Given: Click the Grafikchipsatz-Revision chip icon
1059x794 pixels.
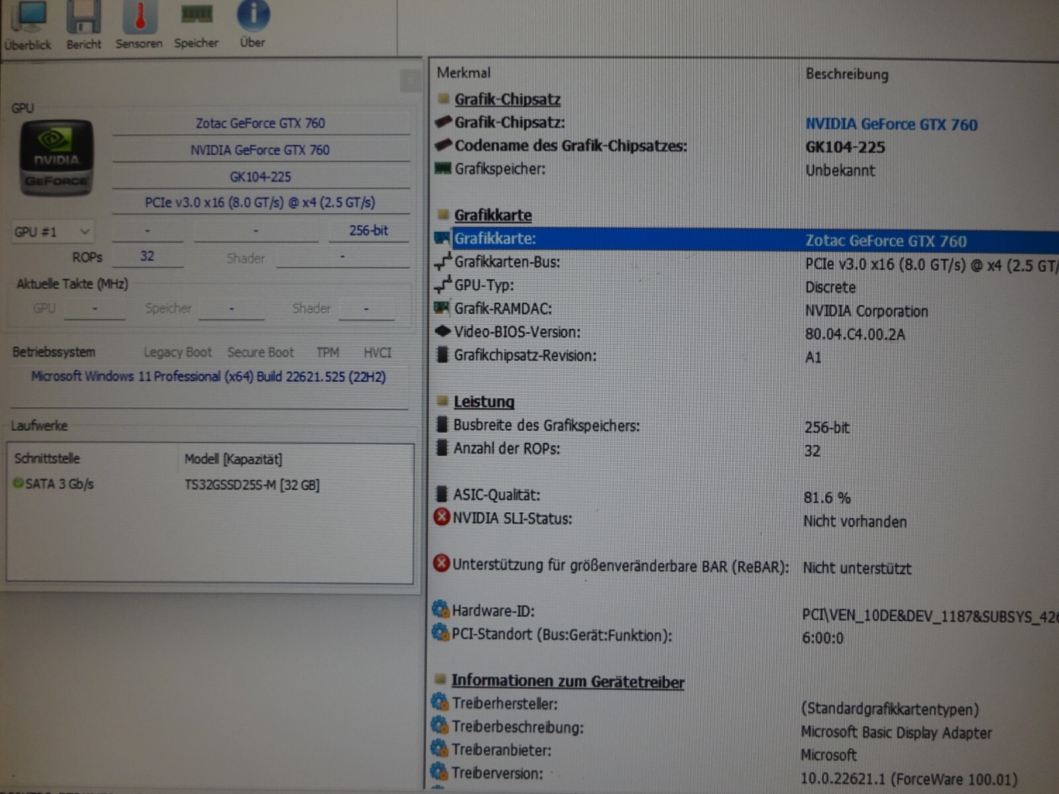Looking at the screenshot, I should pyautogui.click(x=442, y=355).
